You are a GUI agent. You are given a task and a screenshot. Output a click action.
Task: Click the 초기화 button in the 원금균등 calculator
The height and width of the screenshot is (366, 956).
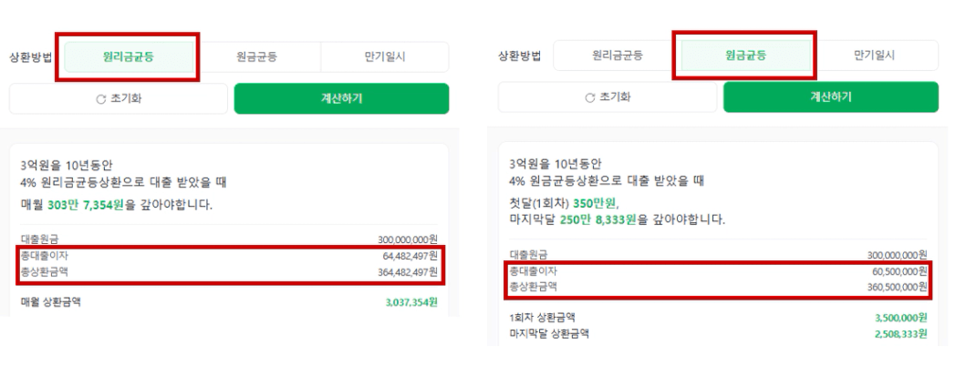tap(608, 97)
